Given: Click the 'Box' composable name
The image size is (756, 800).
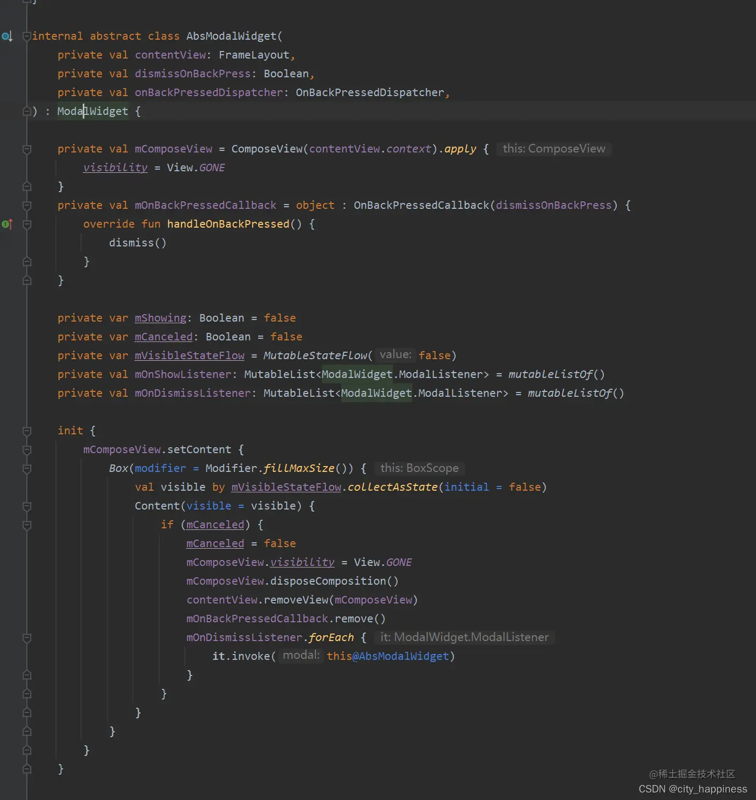Looking at the screenshot, I should pos(119,468).
